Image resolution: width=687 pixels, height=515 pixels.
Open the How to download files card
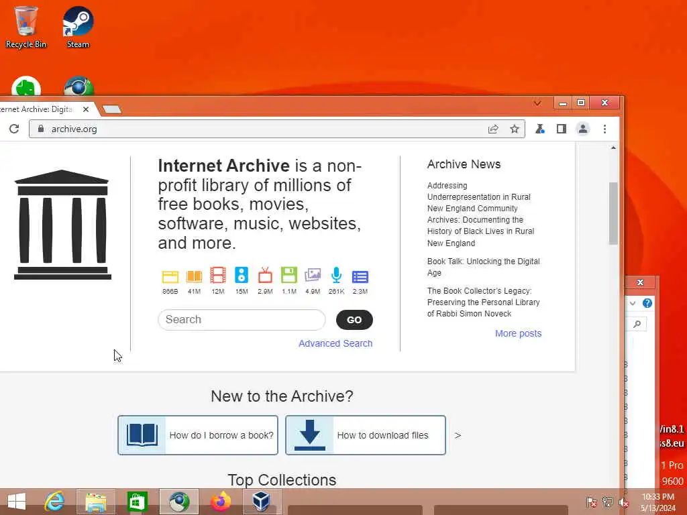point(366,435)
